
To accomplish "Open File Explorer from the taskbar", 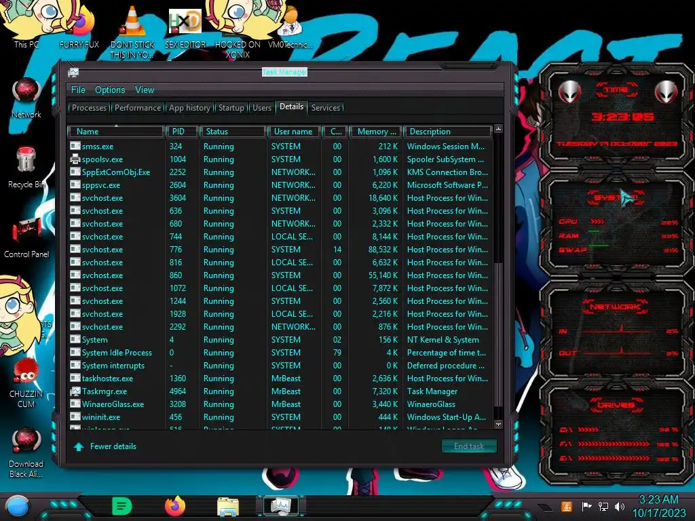I will [228, 507].
